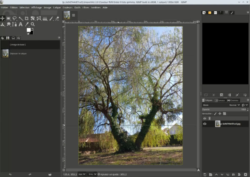
Task: Switch to Undo History tab
Action: (x=19, y=38)
